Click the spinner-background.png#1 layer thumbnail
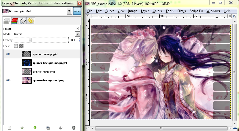The height and width of the screenshot is (131, 239). (27, 63)
